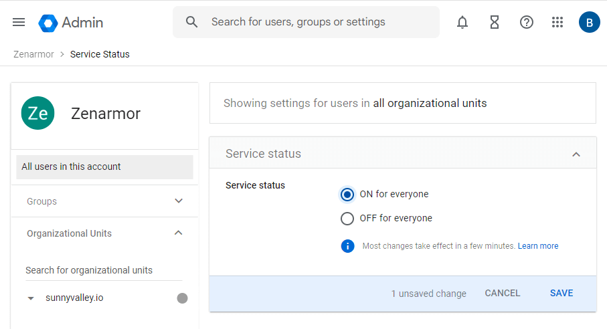Image resolution: width=607 pixels, height=329 pixels.
Task: Open the tasks hourglass icon
Action: click(495, 22)
